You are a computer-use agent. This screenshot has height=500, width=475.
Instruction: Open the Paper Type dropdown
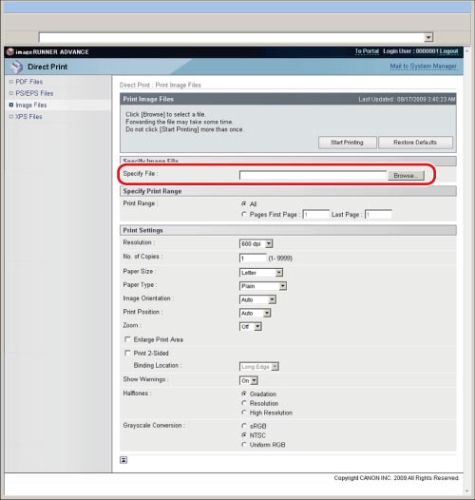pos(263,286)
